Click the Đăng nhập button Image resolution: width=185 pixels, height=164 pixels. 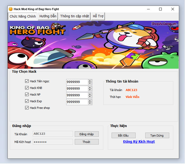point(86,134)
